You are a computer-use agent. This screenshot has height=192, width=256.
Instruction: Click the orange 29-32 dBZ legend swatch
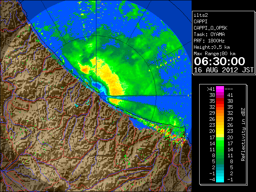click(220, 113)
